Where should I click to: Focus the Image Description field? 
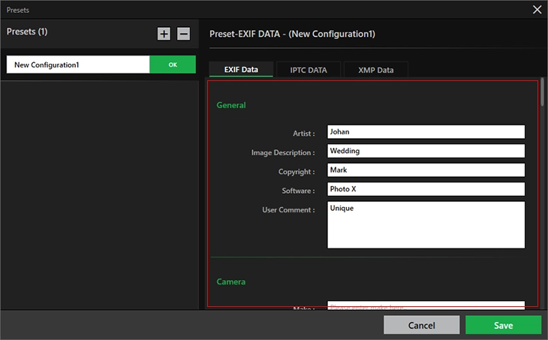point(426,151)
